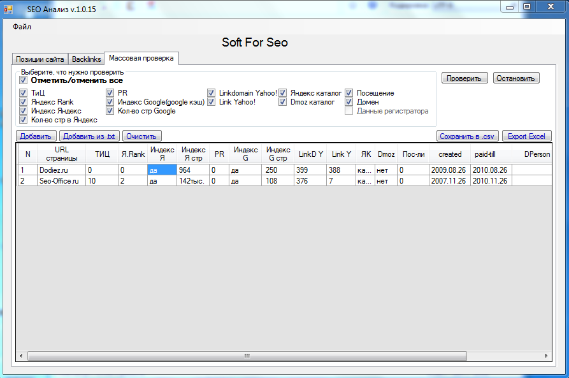Click the ТИЦ column header
The width and height of the screenshot is (569, 378).
coord(102,154)
